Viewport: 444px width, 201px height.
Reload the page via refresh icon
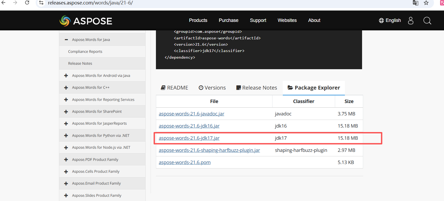[27, 3]
